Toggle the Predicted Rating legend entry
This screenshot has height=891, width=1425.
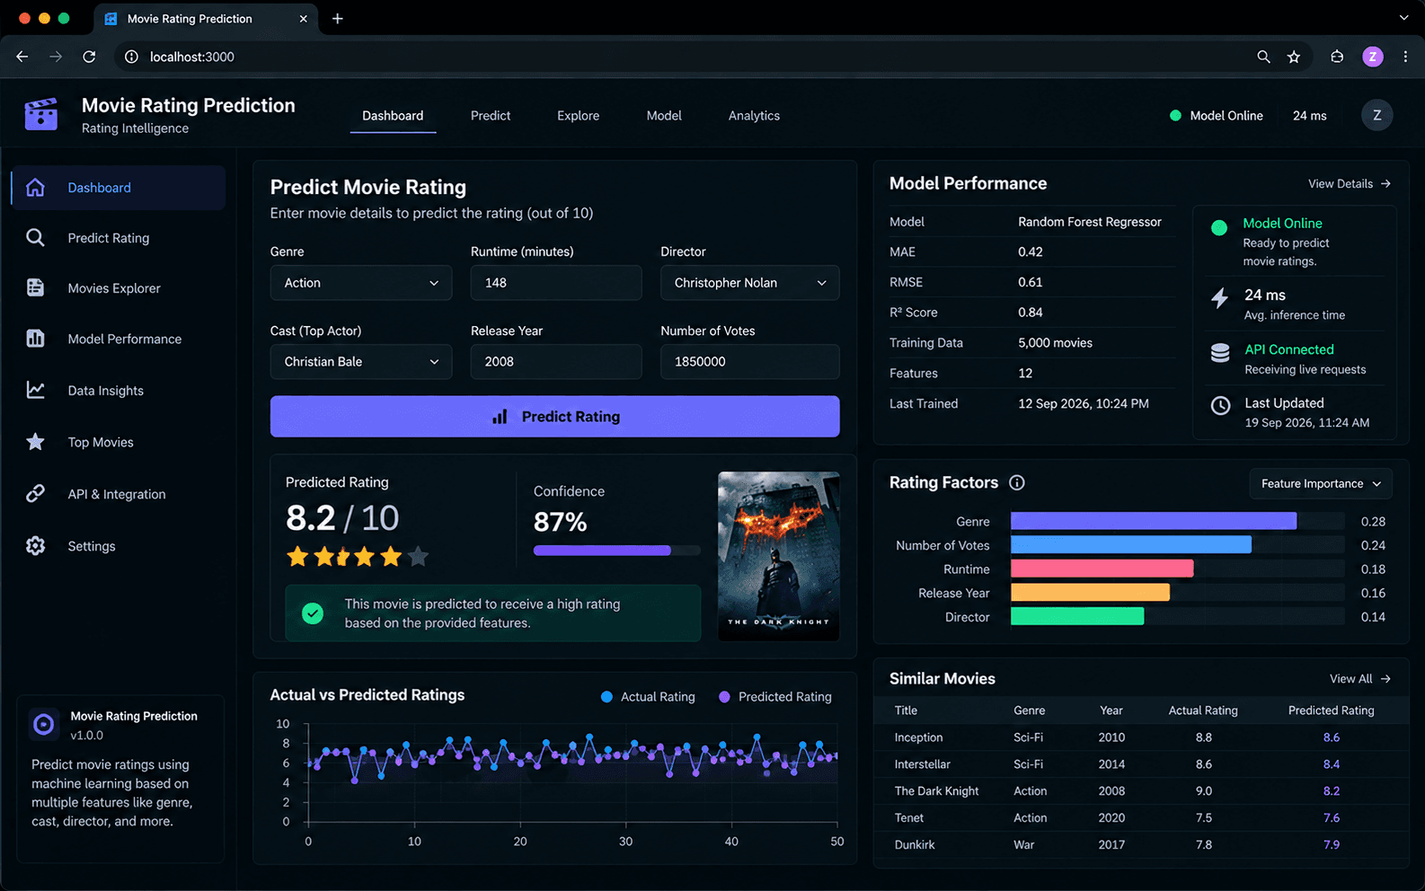(x=775, y=697)
